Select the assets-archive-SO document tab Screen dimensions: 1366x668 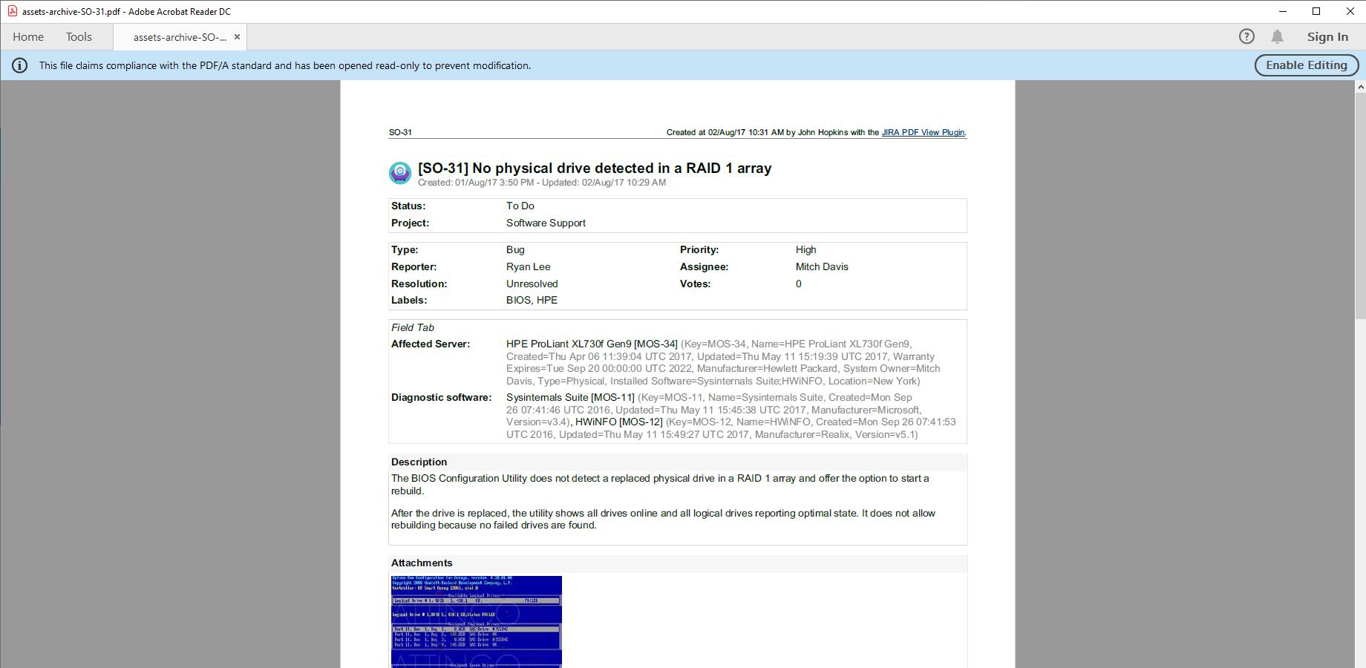pyautogui.click(x=180, y=37)
